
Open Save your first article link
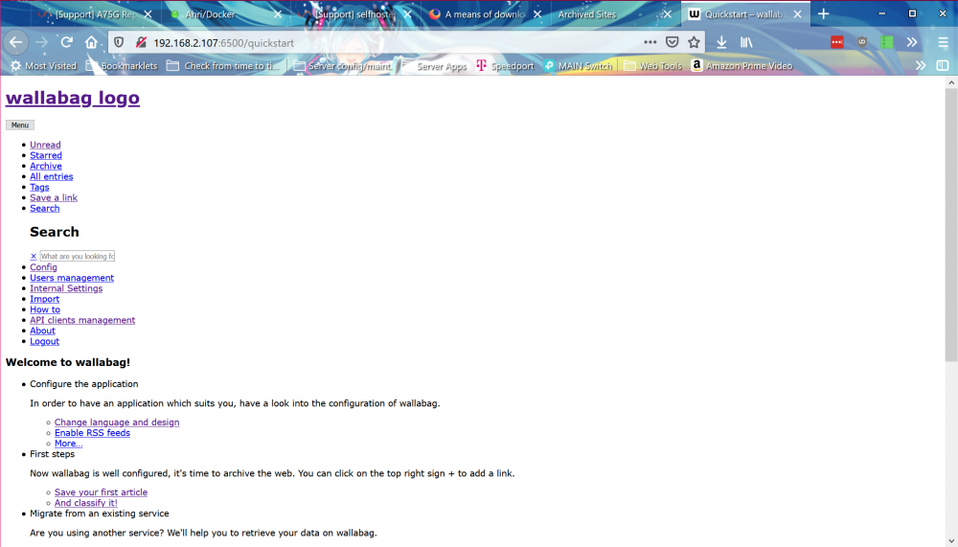click(101, 492)
